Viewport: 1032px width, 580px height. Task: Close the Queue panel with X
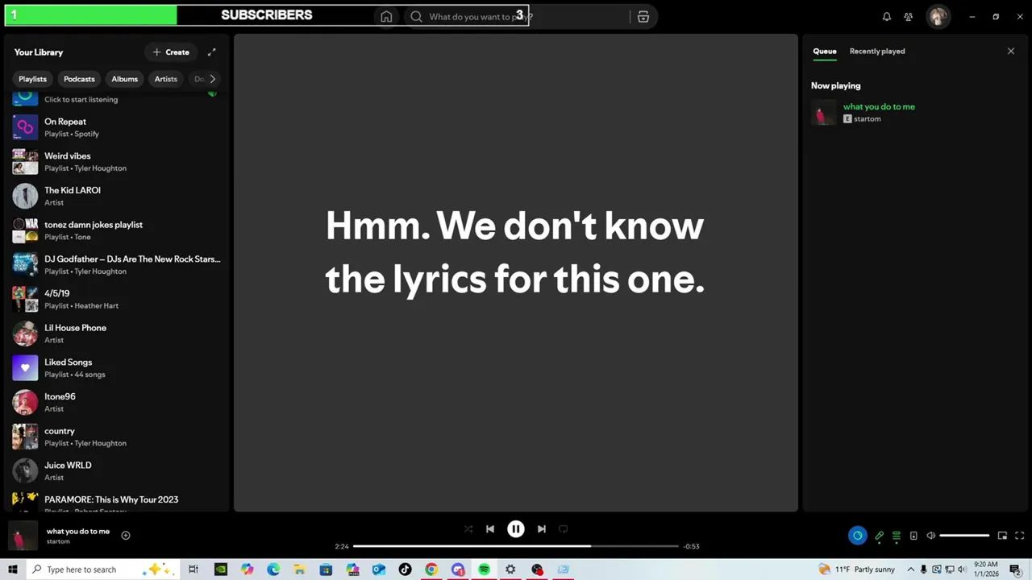(1011, 52)
